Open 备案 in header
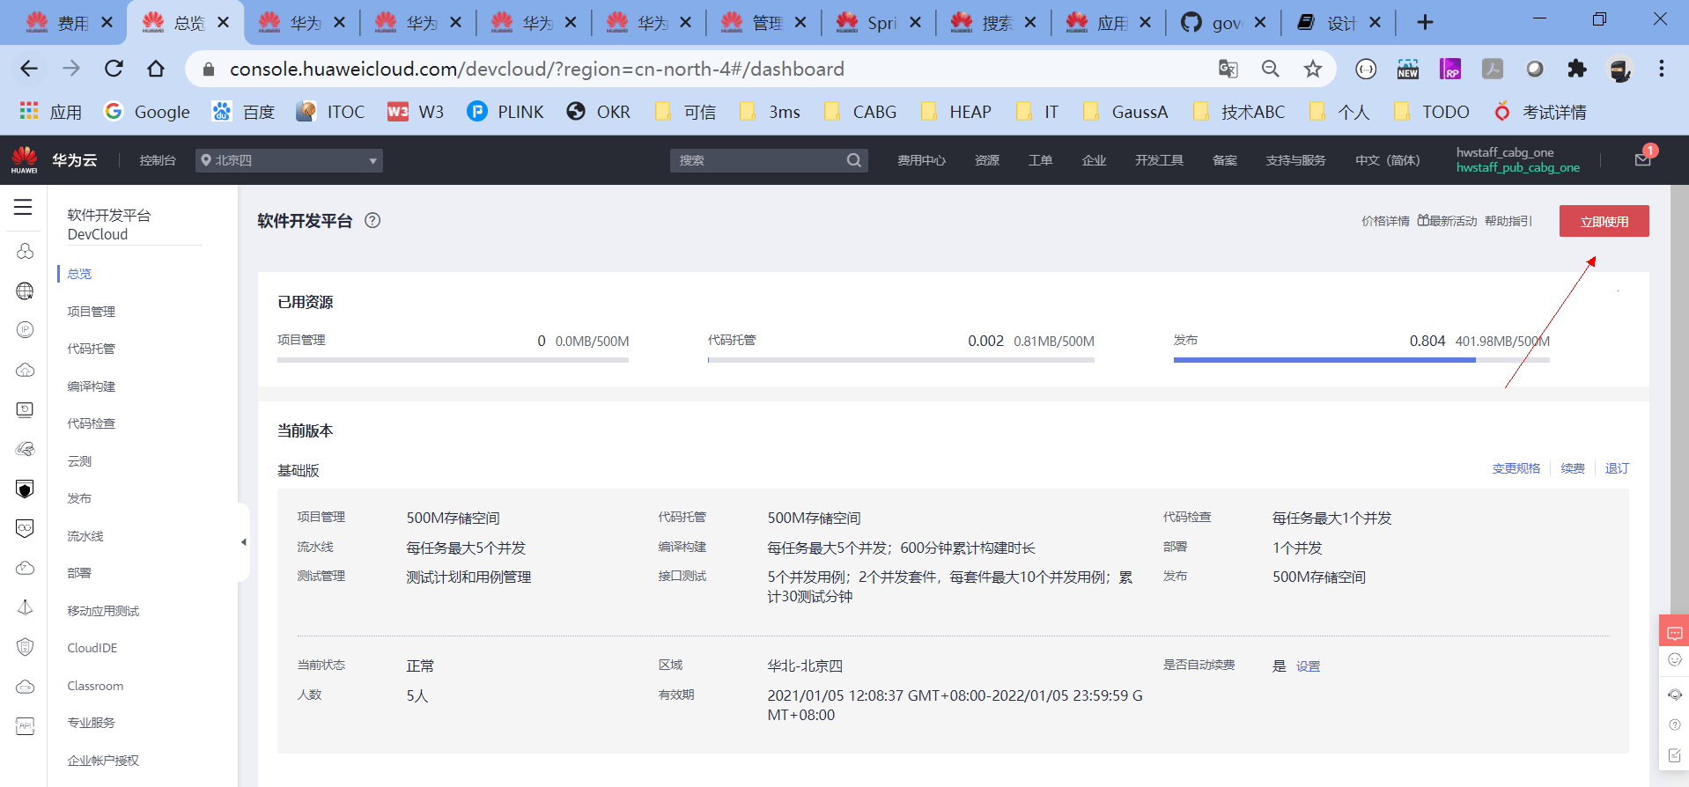Screen dimensions: 1689x787 click(1225, 160)
